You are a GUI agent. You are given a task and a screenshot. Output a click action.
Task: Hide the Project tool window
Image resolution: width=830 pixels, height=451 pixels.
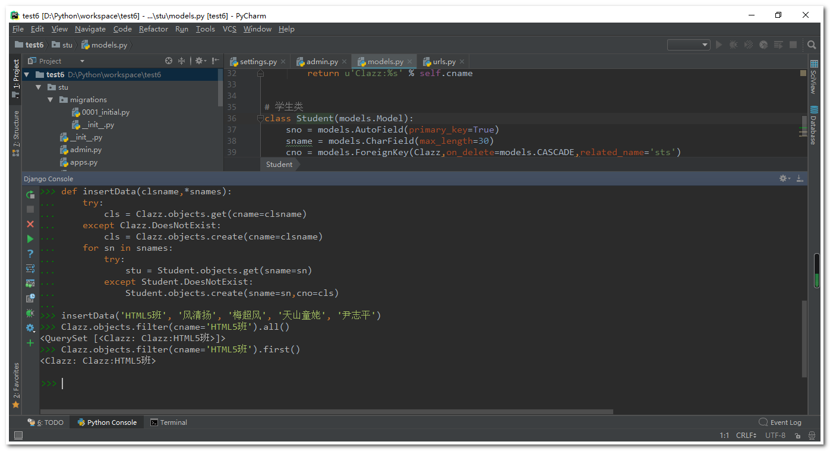point(216,61)
